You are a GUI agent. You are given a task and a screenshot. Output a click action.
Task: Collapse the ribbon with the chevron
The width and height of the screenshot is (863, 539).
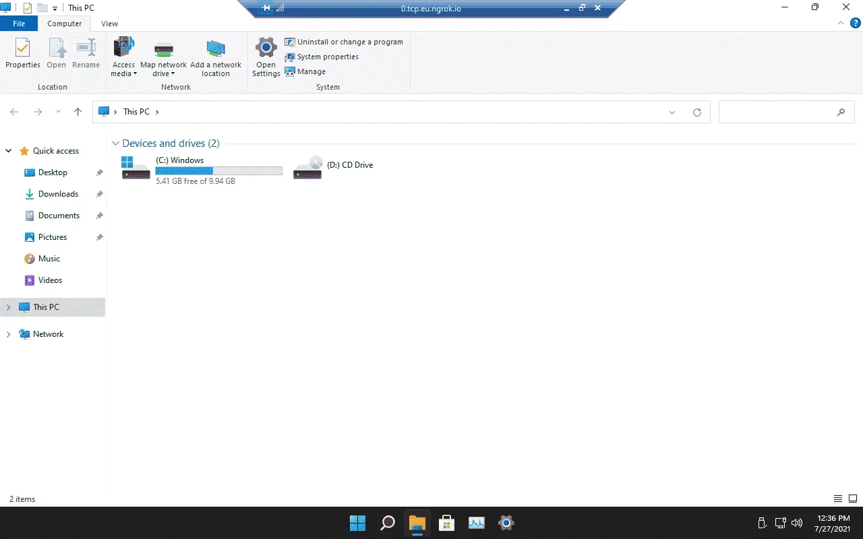[x=840, y=23]
